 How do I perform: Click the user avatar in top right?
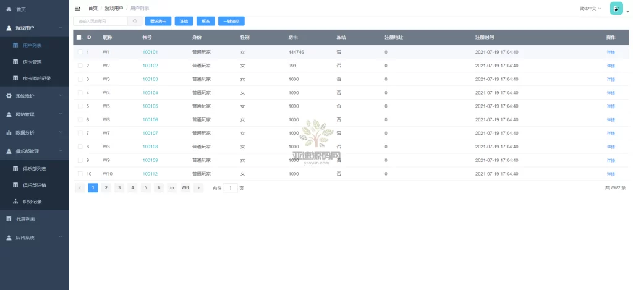coord(616,9)
